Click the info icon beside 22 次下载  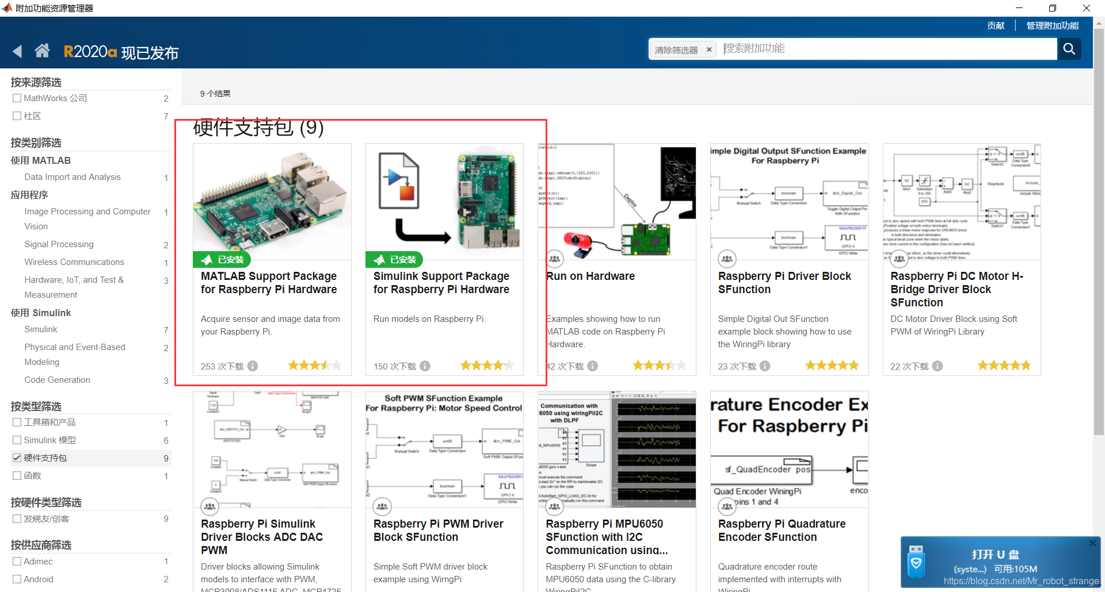937,366
